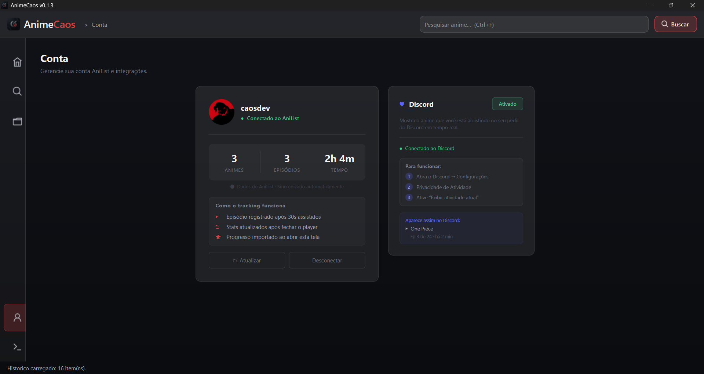The height and width of the screenshot is (374, 704).
Task: Click the number 2 step badge
Action: click(x=409, y=187)
